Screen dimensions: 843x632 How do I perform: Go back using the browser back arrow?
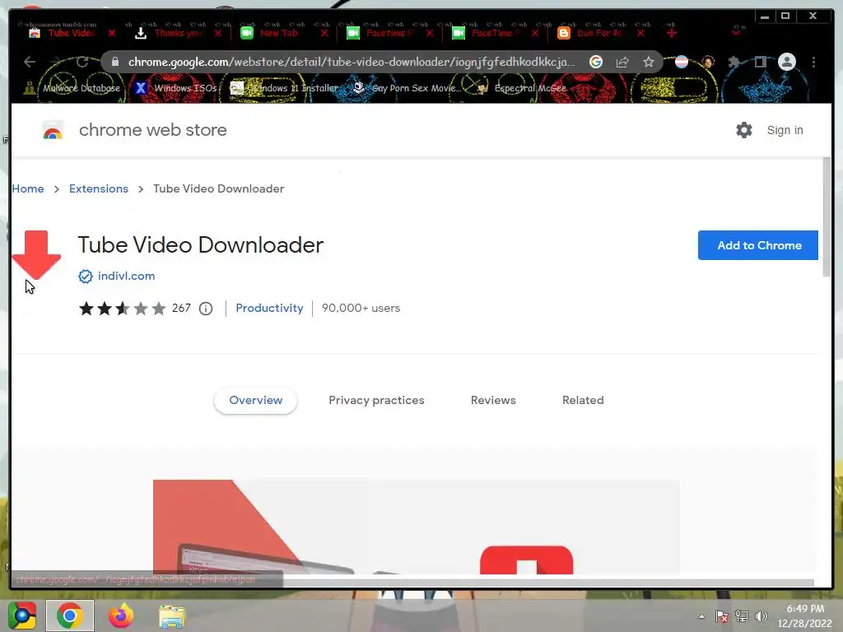[30, 62]
